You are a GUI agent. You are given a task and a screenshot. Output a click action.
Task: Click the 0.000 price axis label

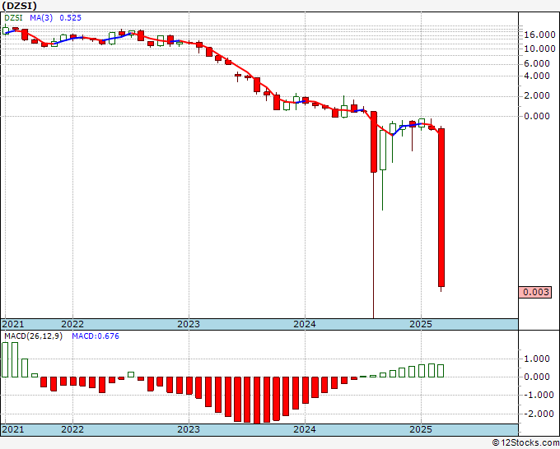[x=537, y=116]
